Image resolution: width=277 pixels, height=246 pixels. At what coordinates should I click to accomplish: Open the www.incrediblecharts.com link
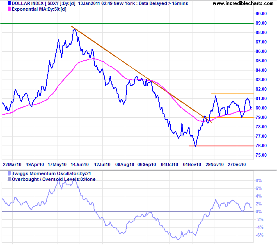pyautogui.click(x=243, y=3)
